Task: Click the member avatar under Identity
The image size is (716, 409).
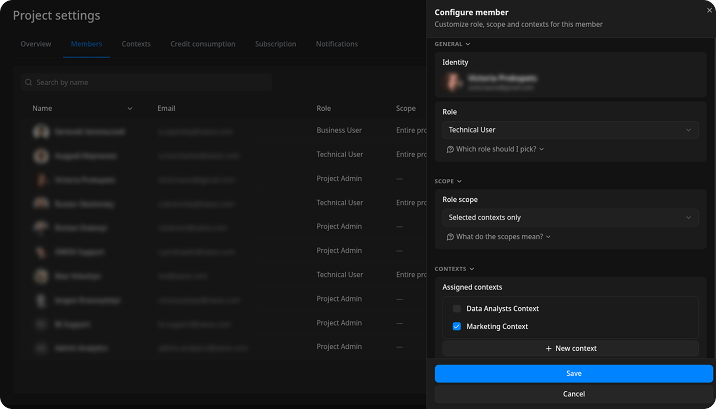Action: coord(453,82)
